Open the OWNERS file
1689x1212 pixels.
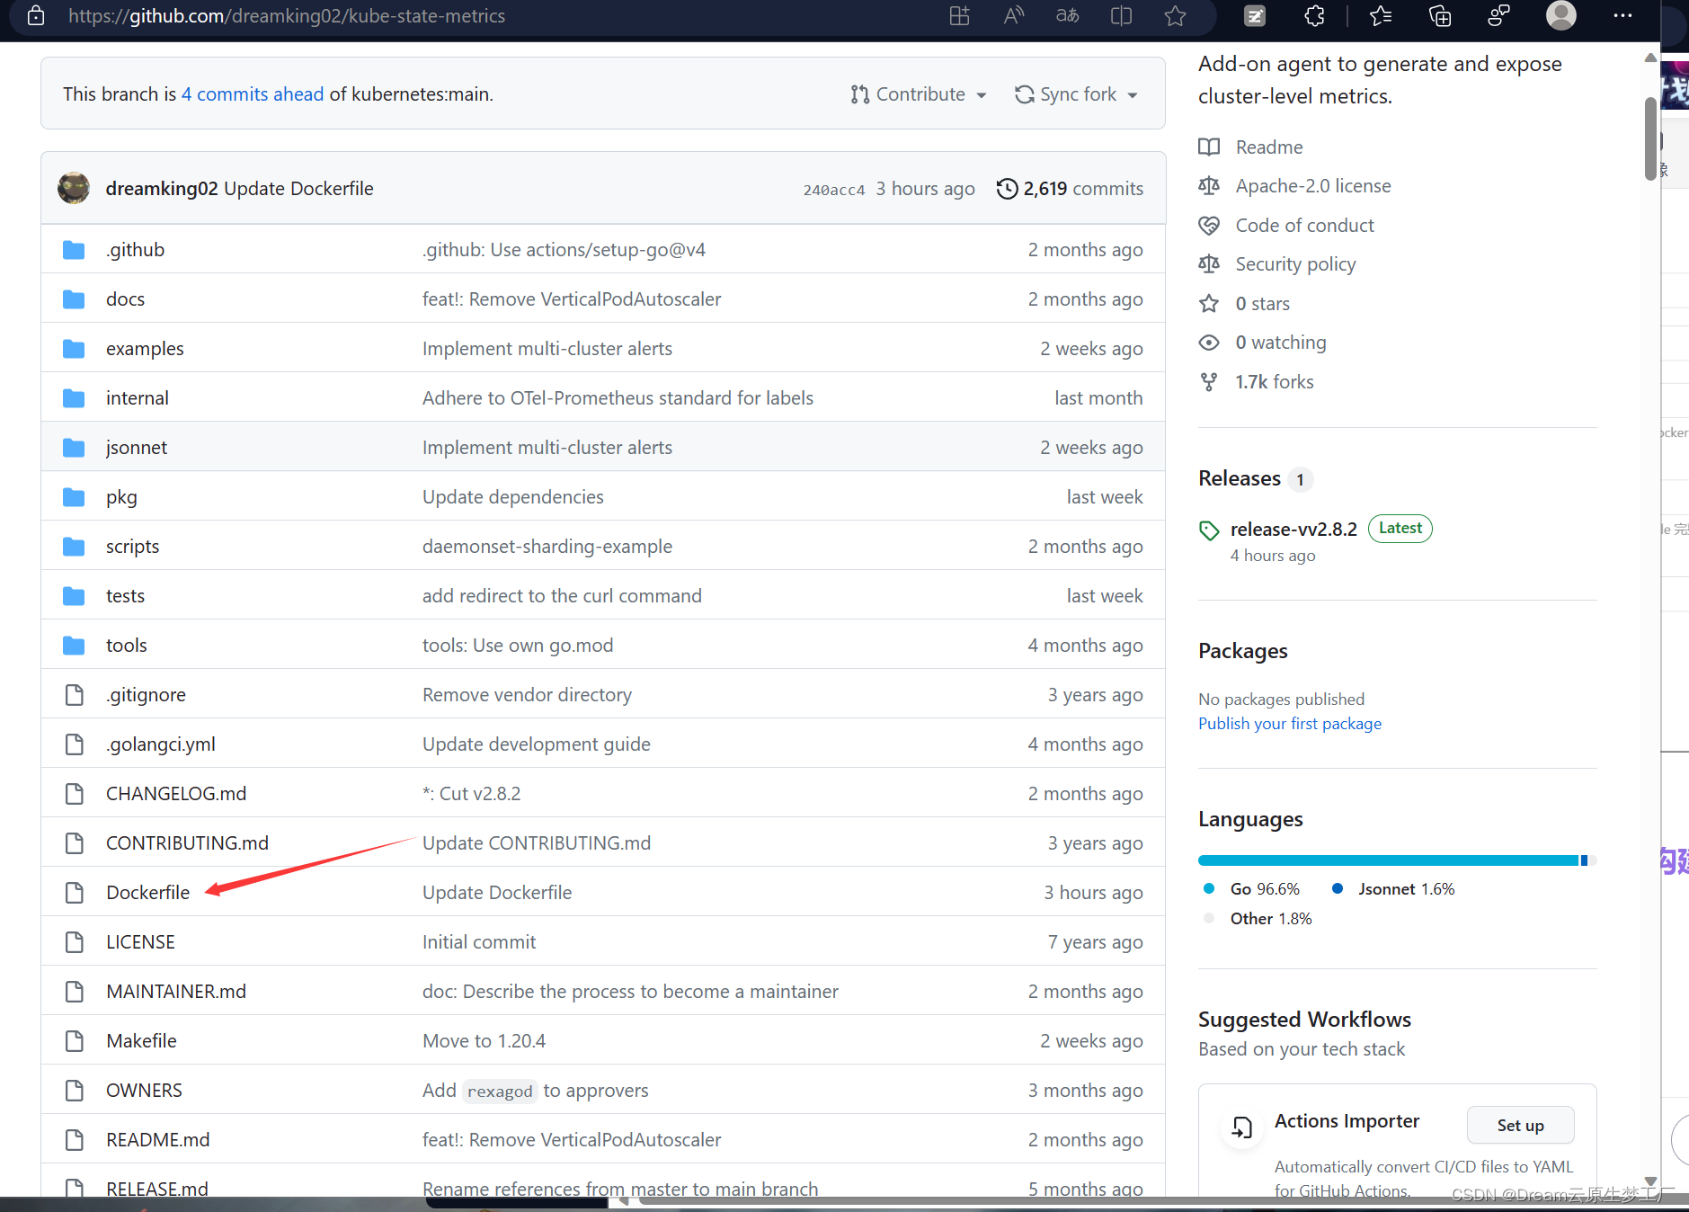(x=144, y=1091)
